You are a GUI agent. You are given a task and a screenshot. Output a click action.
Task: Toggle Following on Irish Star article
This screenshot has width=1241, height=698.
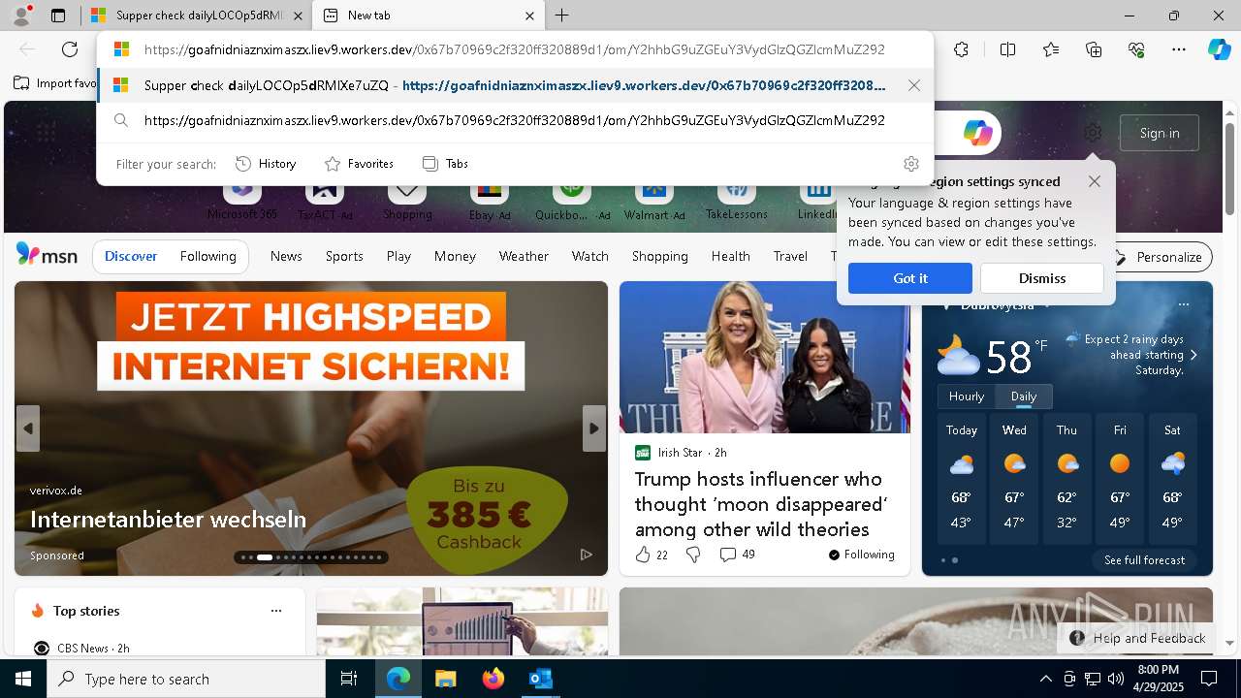point(861,555)
